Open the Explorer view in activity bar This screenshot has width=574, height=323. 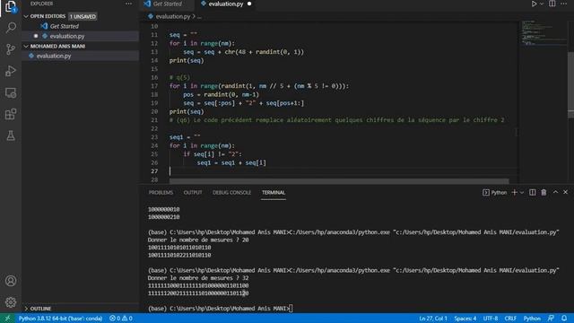pyautogui.click(x=11, y=7)
